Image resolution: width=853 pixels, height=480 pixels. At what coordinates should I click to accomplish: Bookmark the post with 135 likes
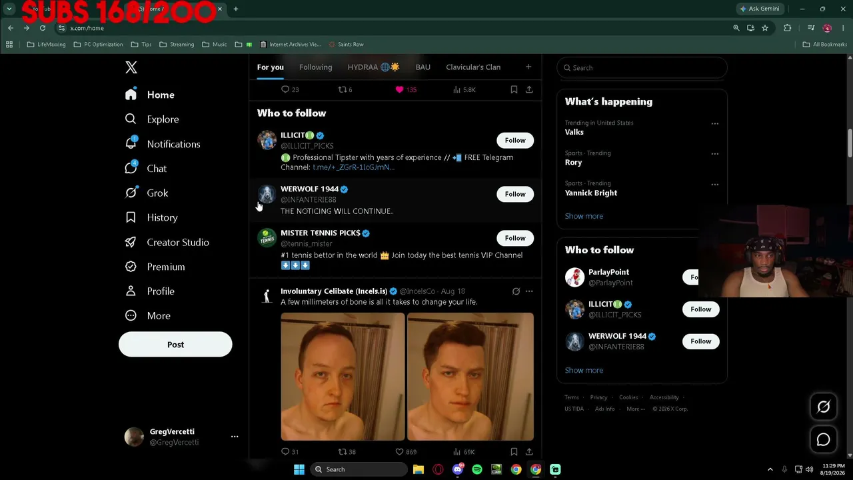(x=514, y=89)
